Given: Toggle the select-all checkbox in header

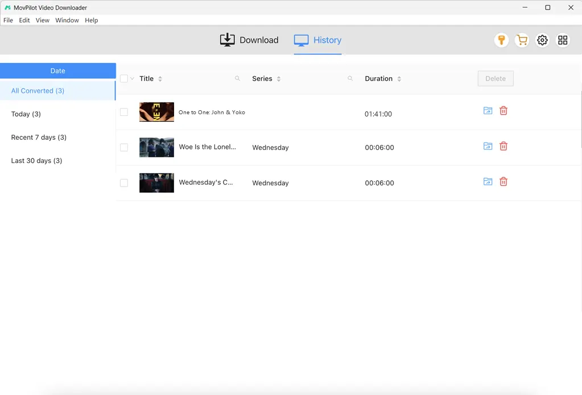Looking at the screenshot, I should [124, 78].
